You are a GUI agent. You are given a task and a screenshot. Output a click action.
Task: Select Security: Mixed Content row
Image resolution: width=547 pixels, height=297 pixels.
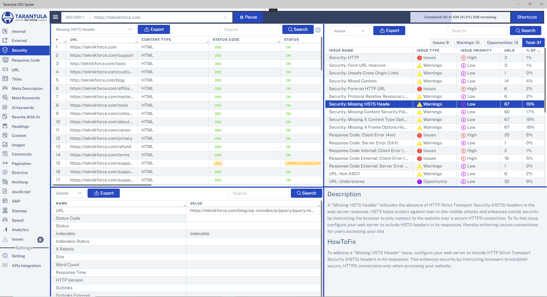435,81
